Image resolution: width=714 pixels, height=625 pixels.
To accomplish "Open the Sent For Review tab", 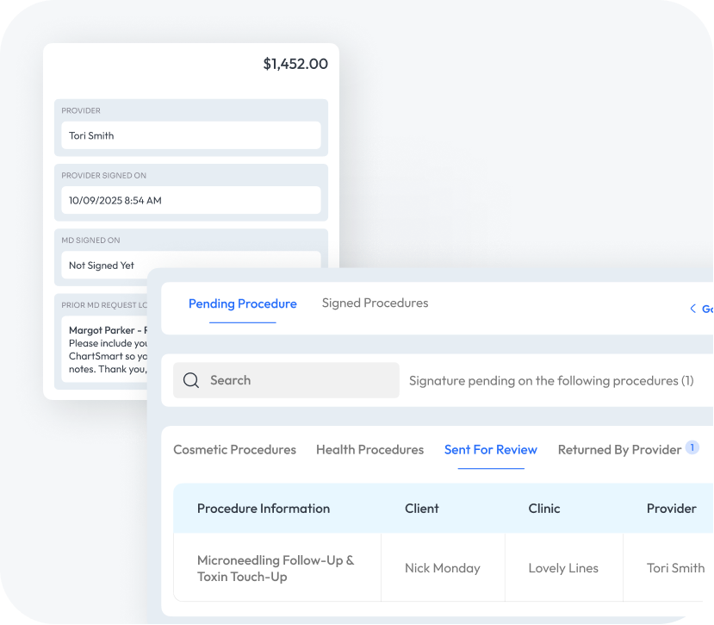I will (490, 449).
